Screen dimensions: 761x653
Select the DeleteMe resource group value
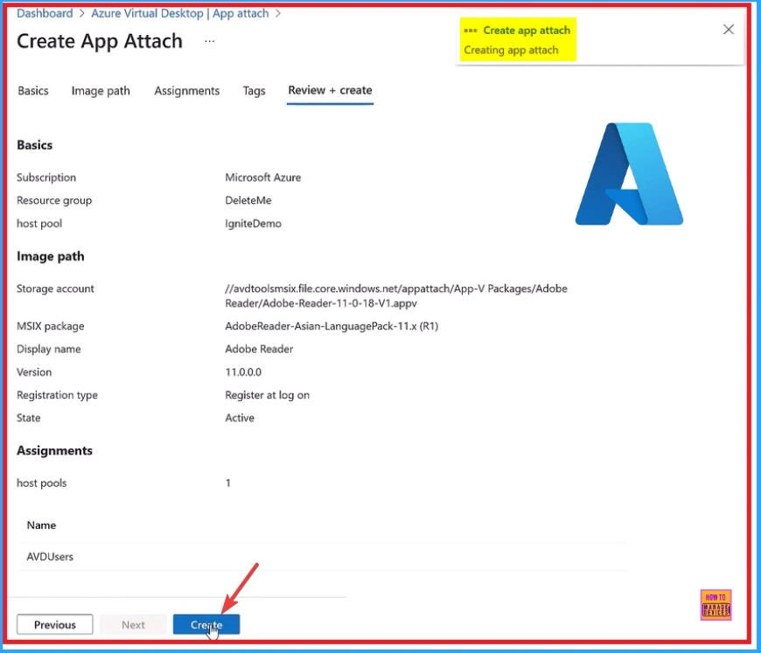point(248,200)
